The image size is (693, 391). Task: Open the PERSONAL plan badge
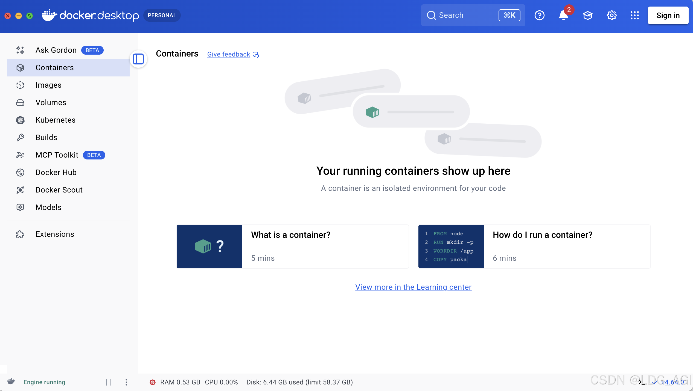coord(162,15)
